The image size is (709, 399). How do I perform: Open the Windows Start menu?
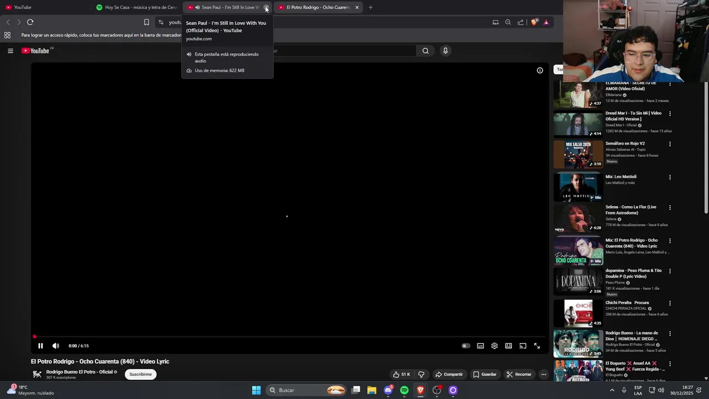256,390
